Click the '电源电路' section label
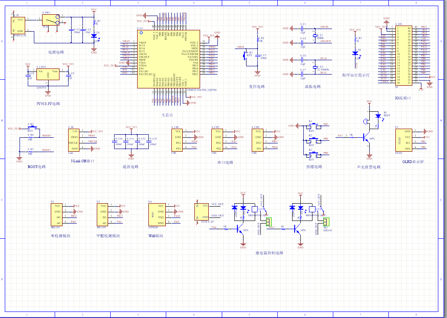The height and width of the screenshot is (318, 447). point(56,52)
